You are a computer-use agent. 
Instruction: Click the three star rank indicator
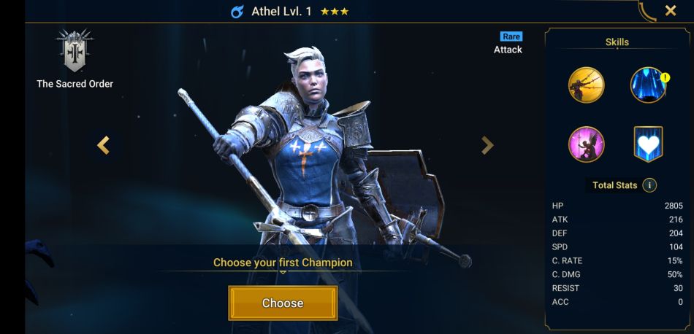click(x=335, y=12)
